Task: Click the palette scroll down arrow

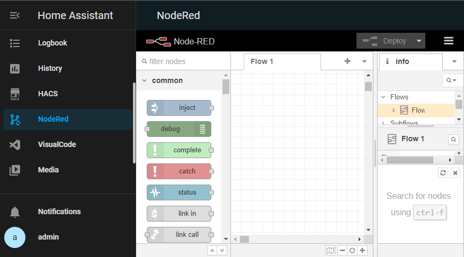Action: tap(226, 238)
